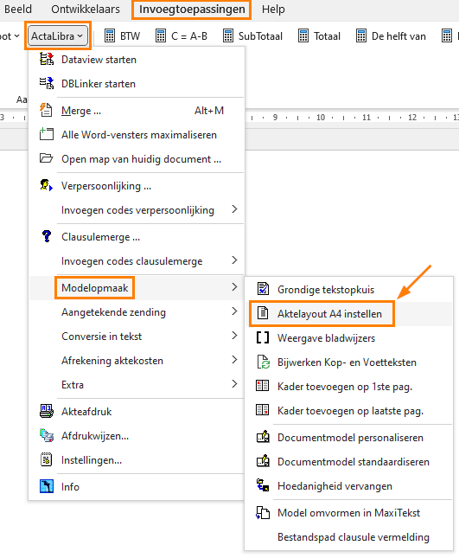
Task: Select Grondige tekstopkuis menu entry
Action: [x=348, y=289]
